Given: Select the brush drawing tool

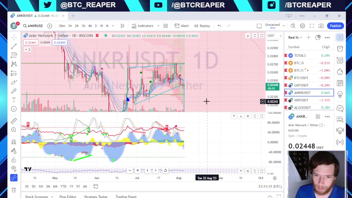Looking at the screenshot, I should 14,82.
